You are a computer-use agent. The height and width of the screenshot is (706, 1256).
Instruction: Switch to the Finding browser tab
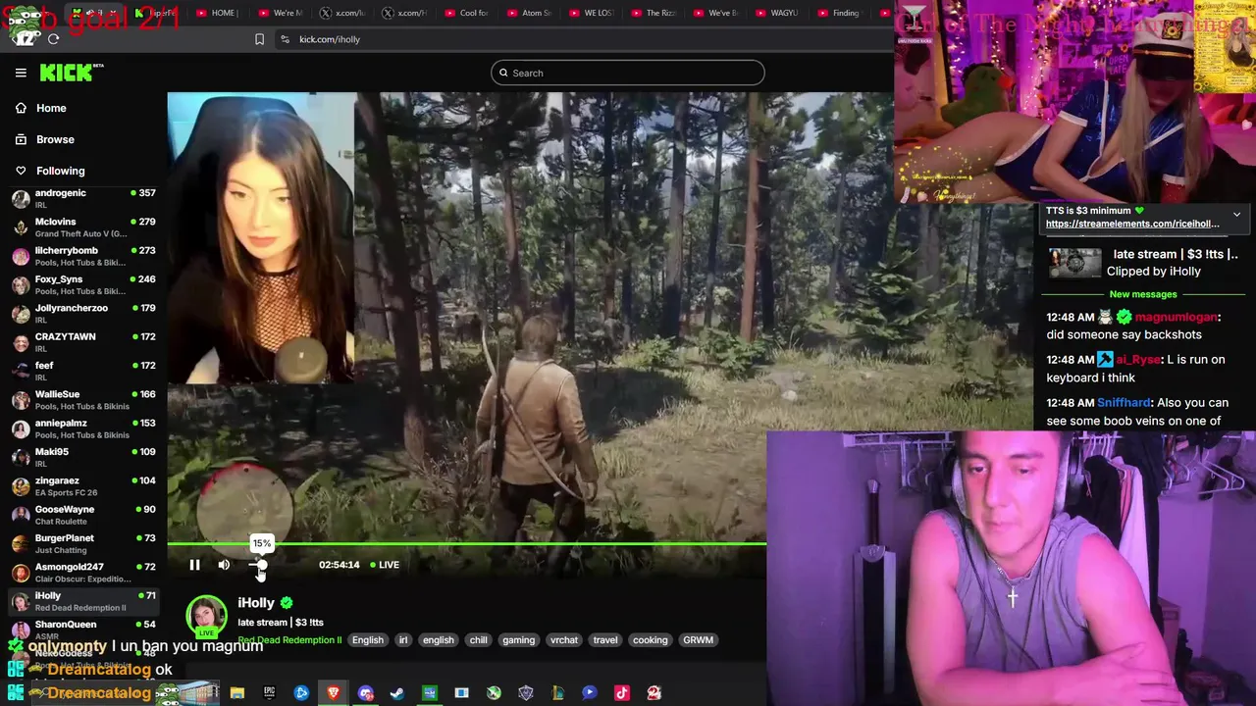click(x=839, y=13)
